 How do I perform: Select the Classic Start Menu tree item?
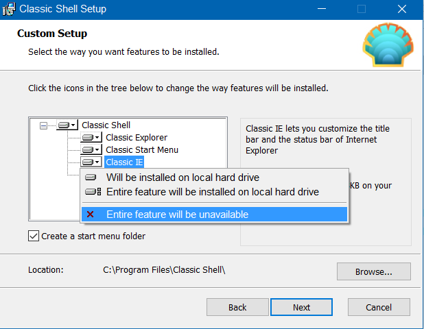click(x=142, y=149)
